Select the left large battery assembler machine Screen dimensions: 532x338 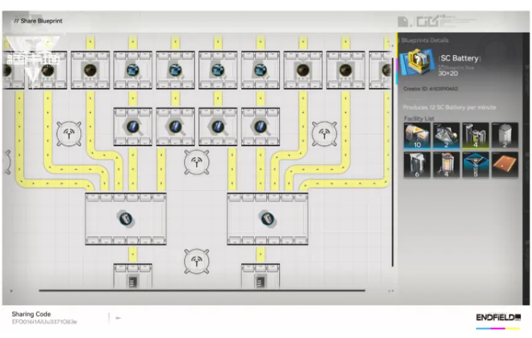point(125,218)
